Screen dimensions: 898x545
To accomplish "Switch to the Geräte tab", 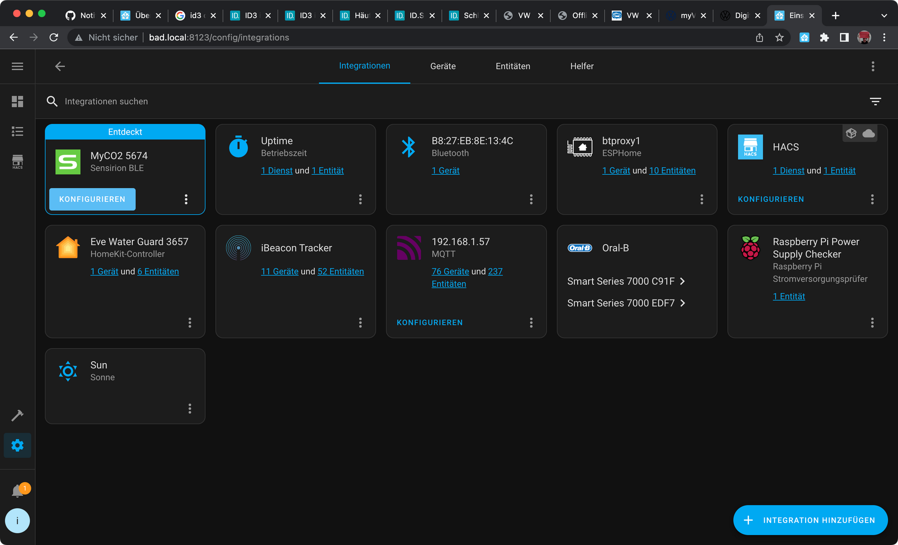I will pyautogui.click(x=443, y=66).
